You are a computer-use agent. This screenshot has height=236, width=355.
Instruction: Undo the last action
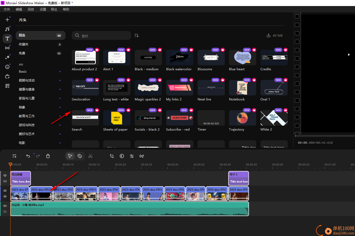[x=28, y=156]
